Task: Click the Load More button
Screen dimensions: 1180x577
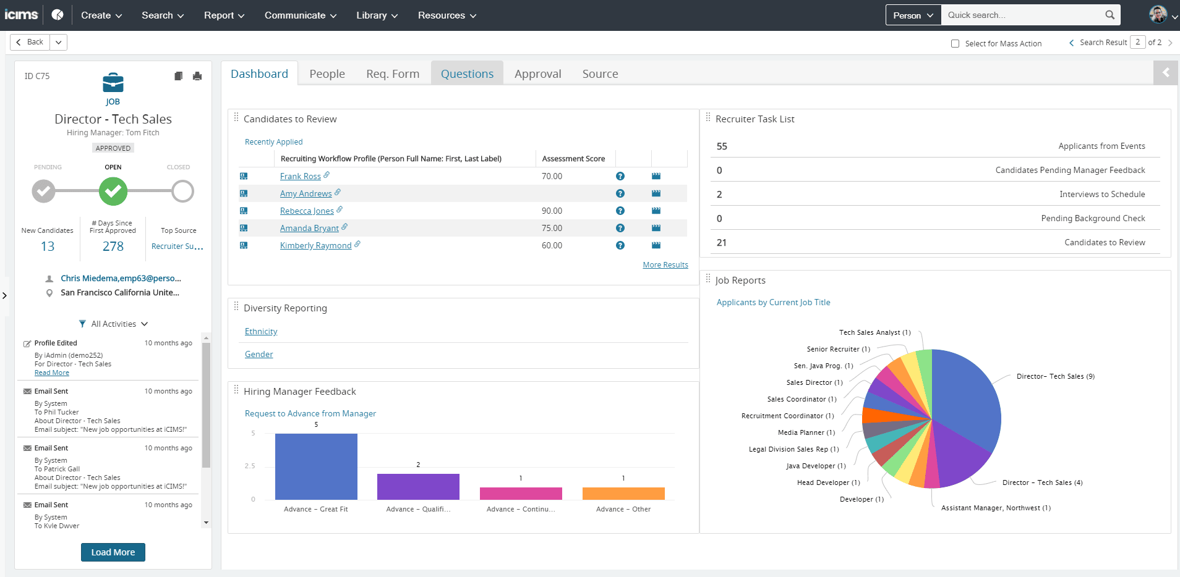Action: (113, 552)
